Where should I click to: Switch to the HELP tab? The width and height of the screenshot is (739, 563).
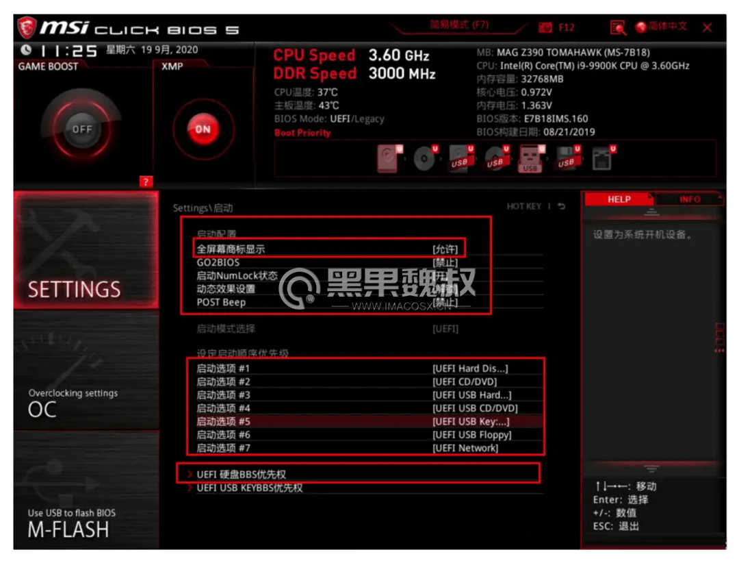(x=619, y=199)
